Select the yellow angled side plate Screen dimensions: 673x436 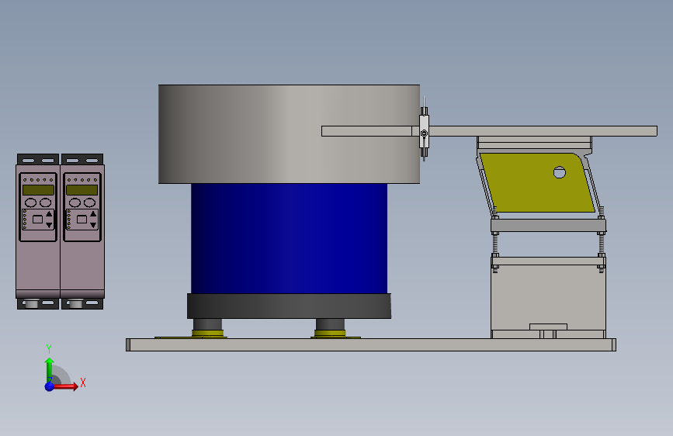tap(536, 182)
